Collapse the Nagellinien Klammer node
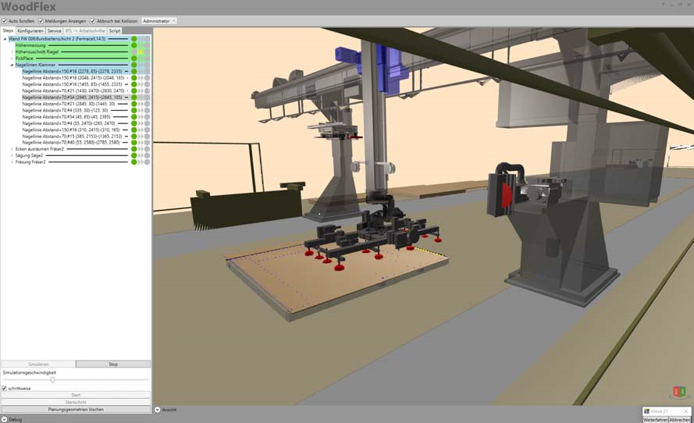694x423 pixels. click(x=12, y=65)
